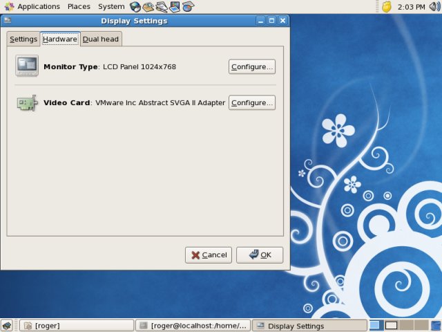Open the Places menu
The height and width of the screenshot is (332, 442).
79,7
